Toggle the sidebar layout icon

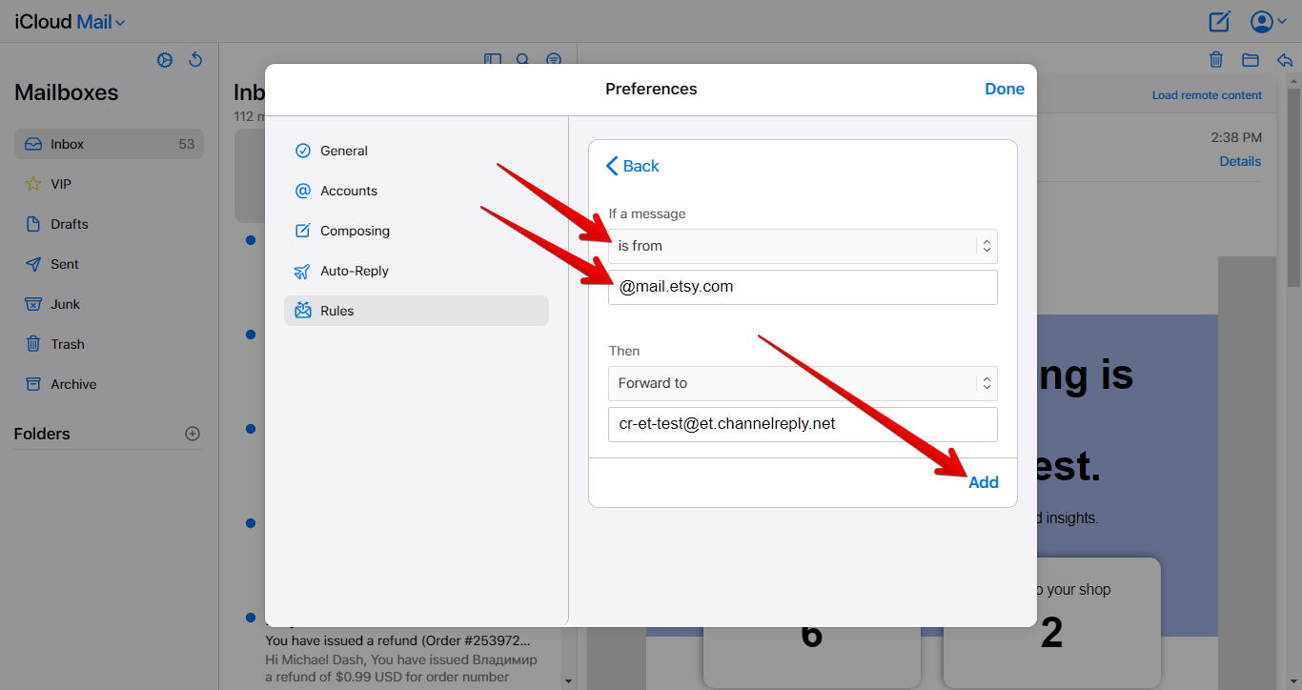493,59
